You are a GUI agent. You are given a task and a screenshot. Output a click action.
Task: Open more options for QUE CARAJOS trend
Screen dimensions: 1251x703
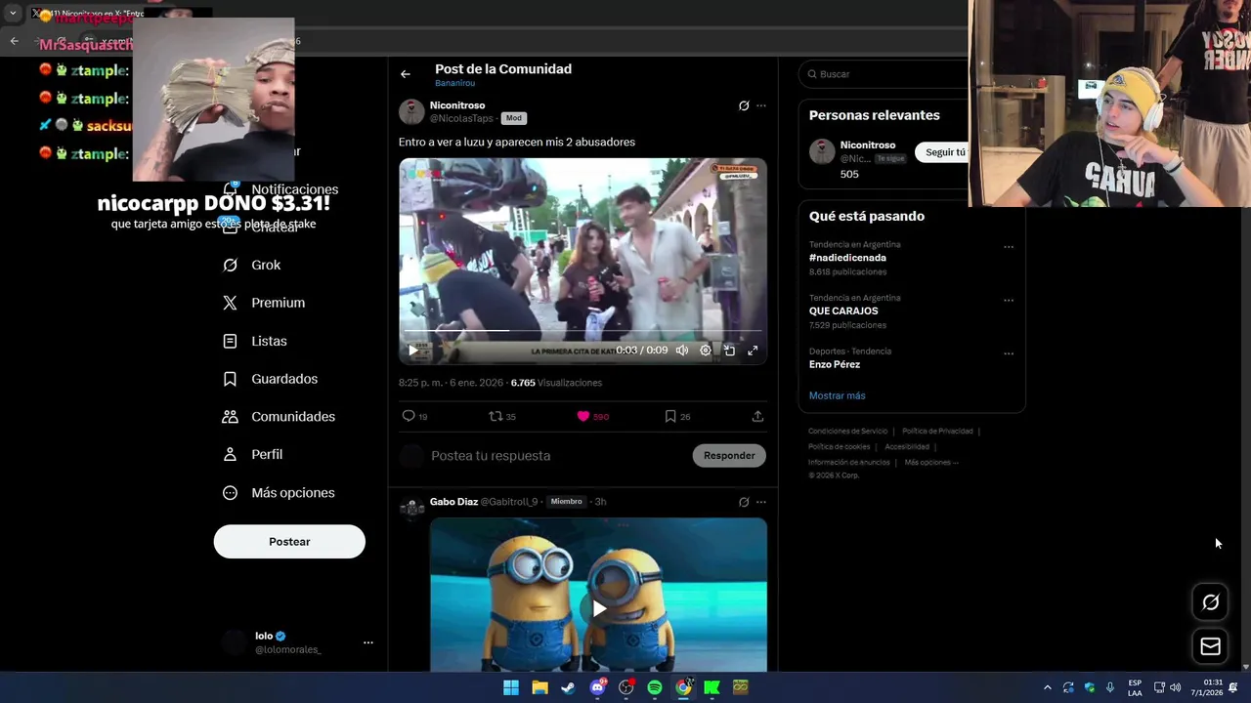(x=1009, y=301)
